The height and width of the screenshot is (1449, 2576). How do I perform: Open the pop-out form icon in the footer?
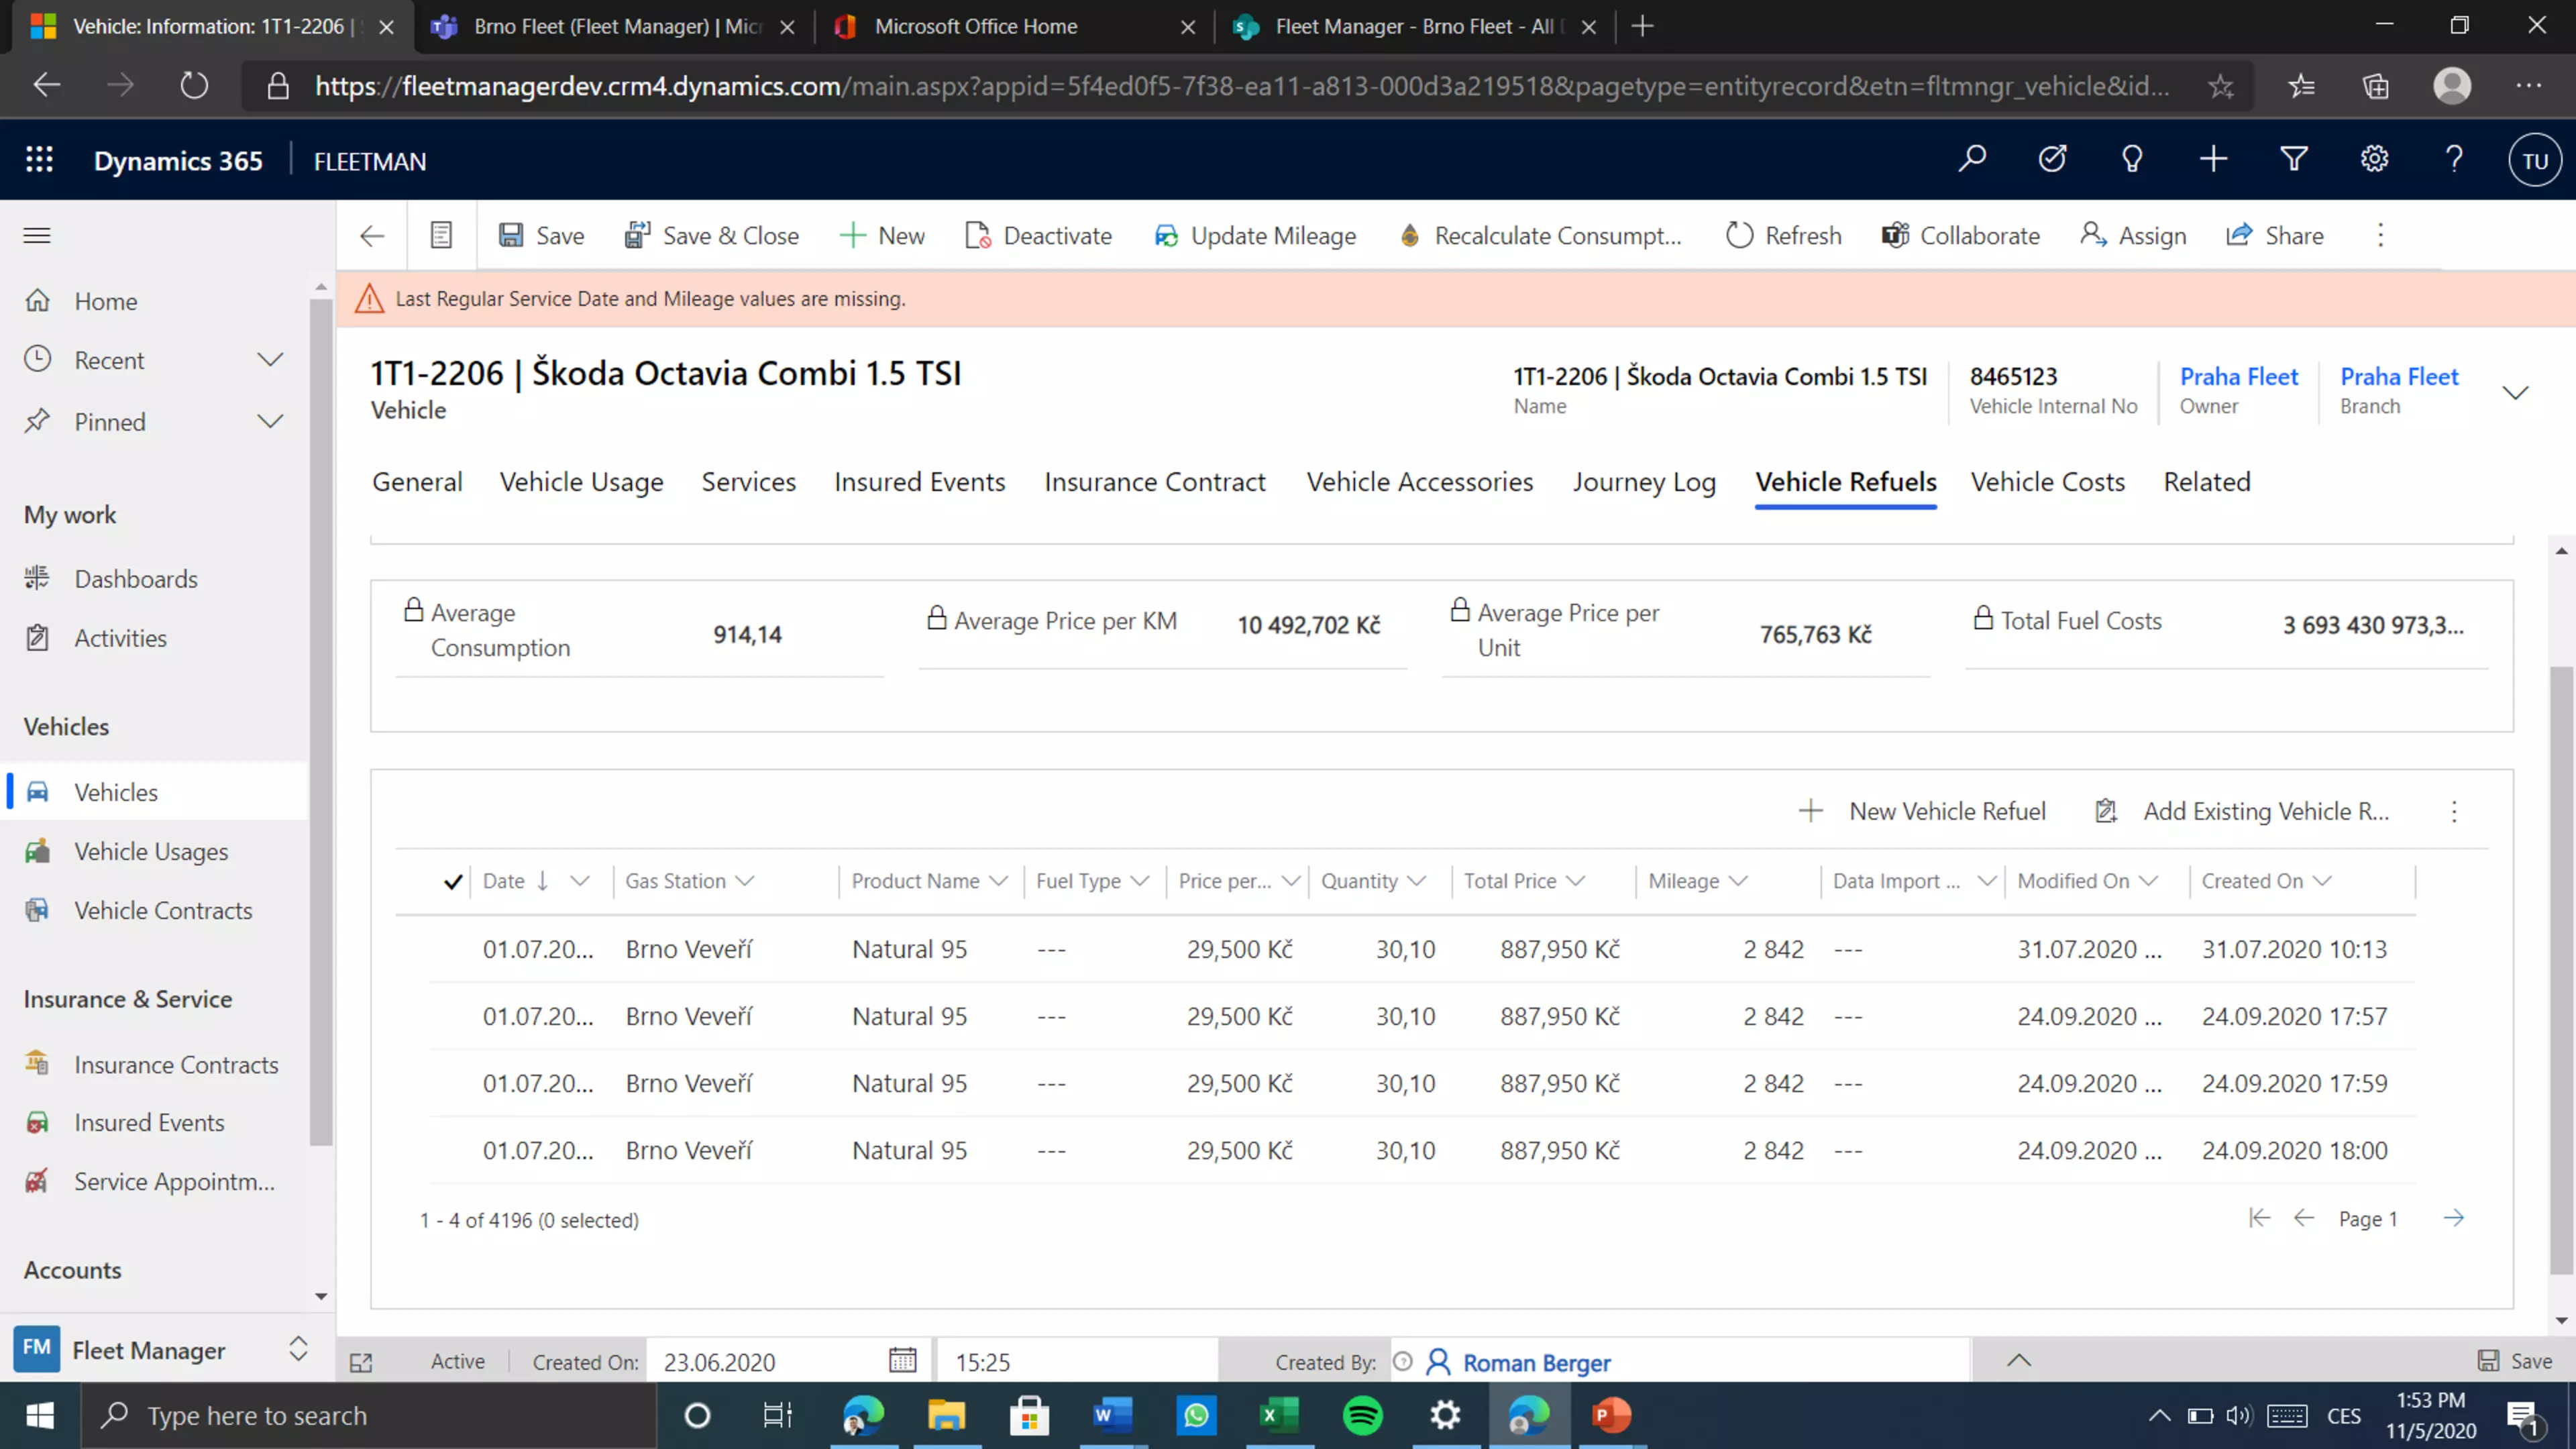point(361,1363)
